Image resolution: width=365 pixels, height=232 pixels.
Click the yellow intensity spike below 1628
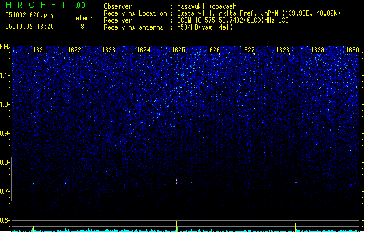click(296, 227)
